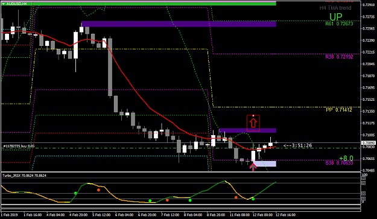Click green signal dot above 4 Feb 20:00
The image size is (377, 219).
coord(75,193)
